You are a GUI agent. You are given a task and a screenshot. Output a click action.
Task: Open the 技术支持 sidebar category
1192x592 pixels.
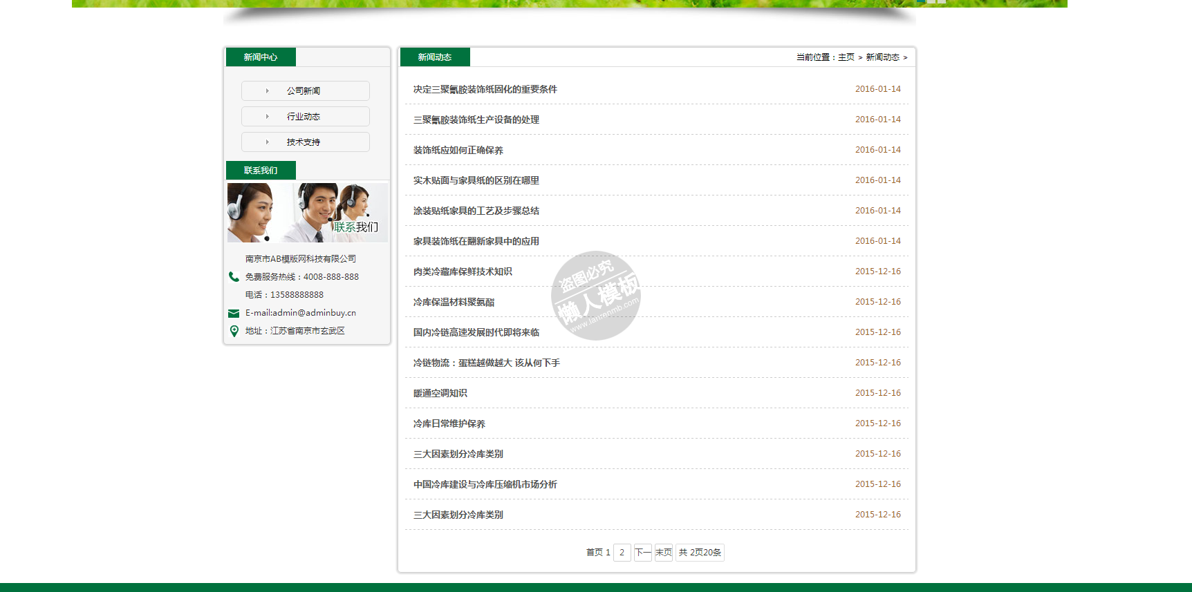(x=304, y=142)
